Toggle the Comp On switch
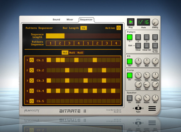 pos(130,75)
